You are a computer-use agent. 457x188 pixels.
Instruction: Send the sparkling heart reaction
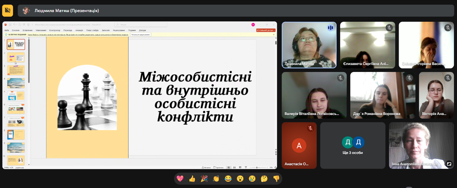(x=180, y=178)
